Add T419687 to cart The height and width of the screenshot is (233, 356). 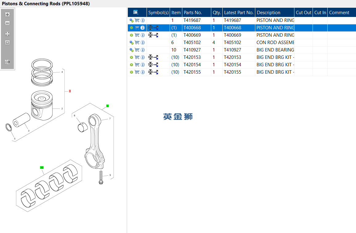[137, 20]
